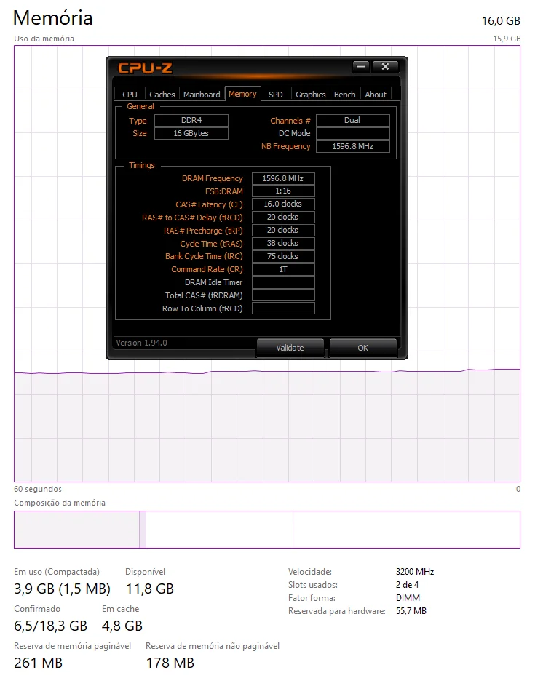This screenshot has width=535, height=686.
Task: Click the Slots usados value 2 de 4
Action: point(407,585)
